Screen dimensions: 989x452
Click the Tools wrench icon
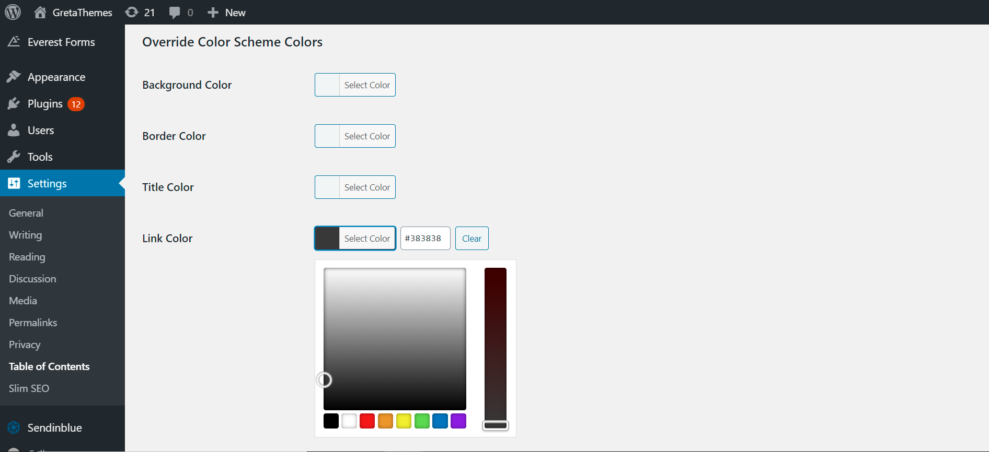click(14, 157)
